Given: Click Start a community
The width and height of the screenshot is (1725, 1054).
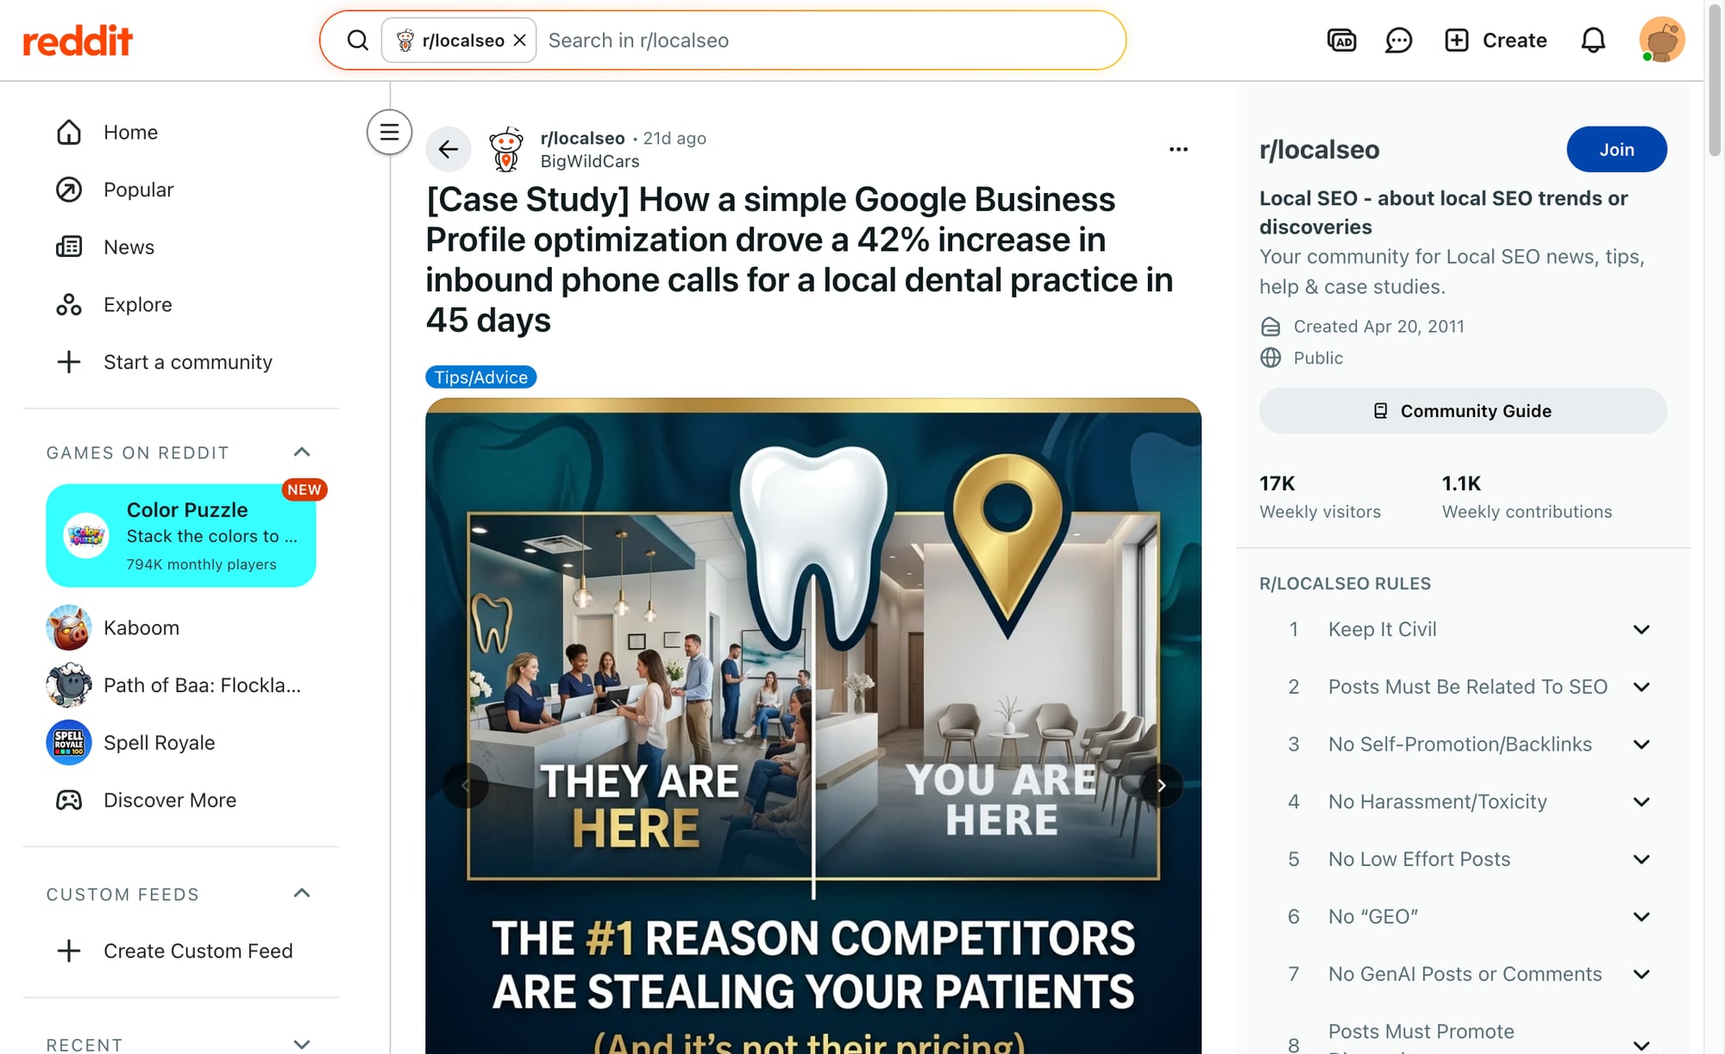Looking at the screenshot, I should (x=181, y=362).
